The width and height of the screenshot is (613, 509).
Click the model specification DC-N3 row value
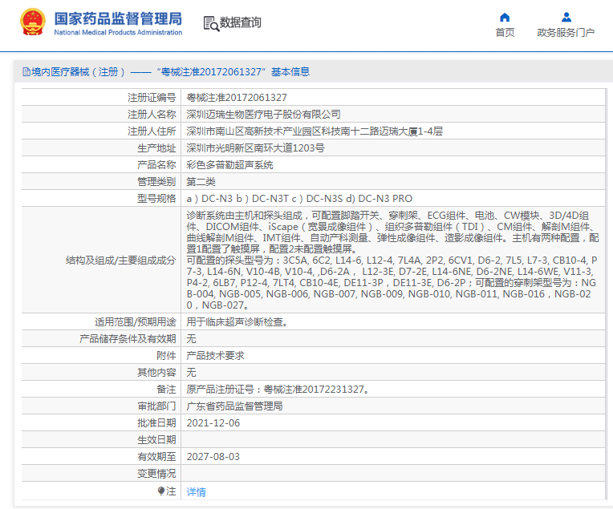pyautogui.click(x=299, y=198)
